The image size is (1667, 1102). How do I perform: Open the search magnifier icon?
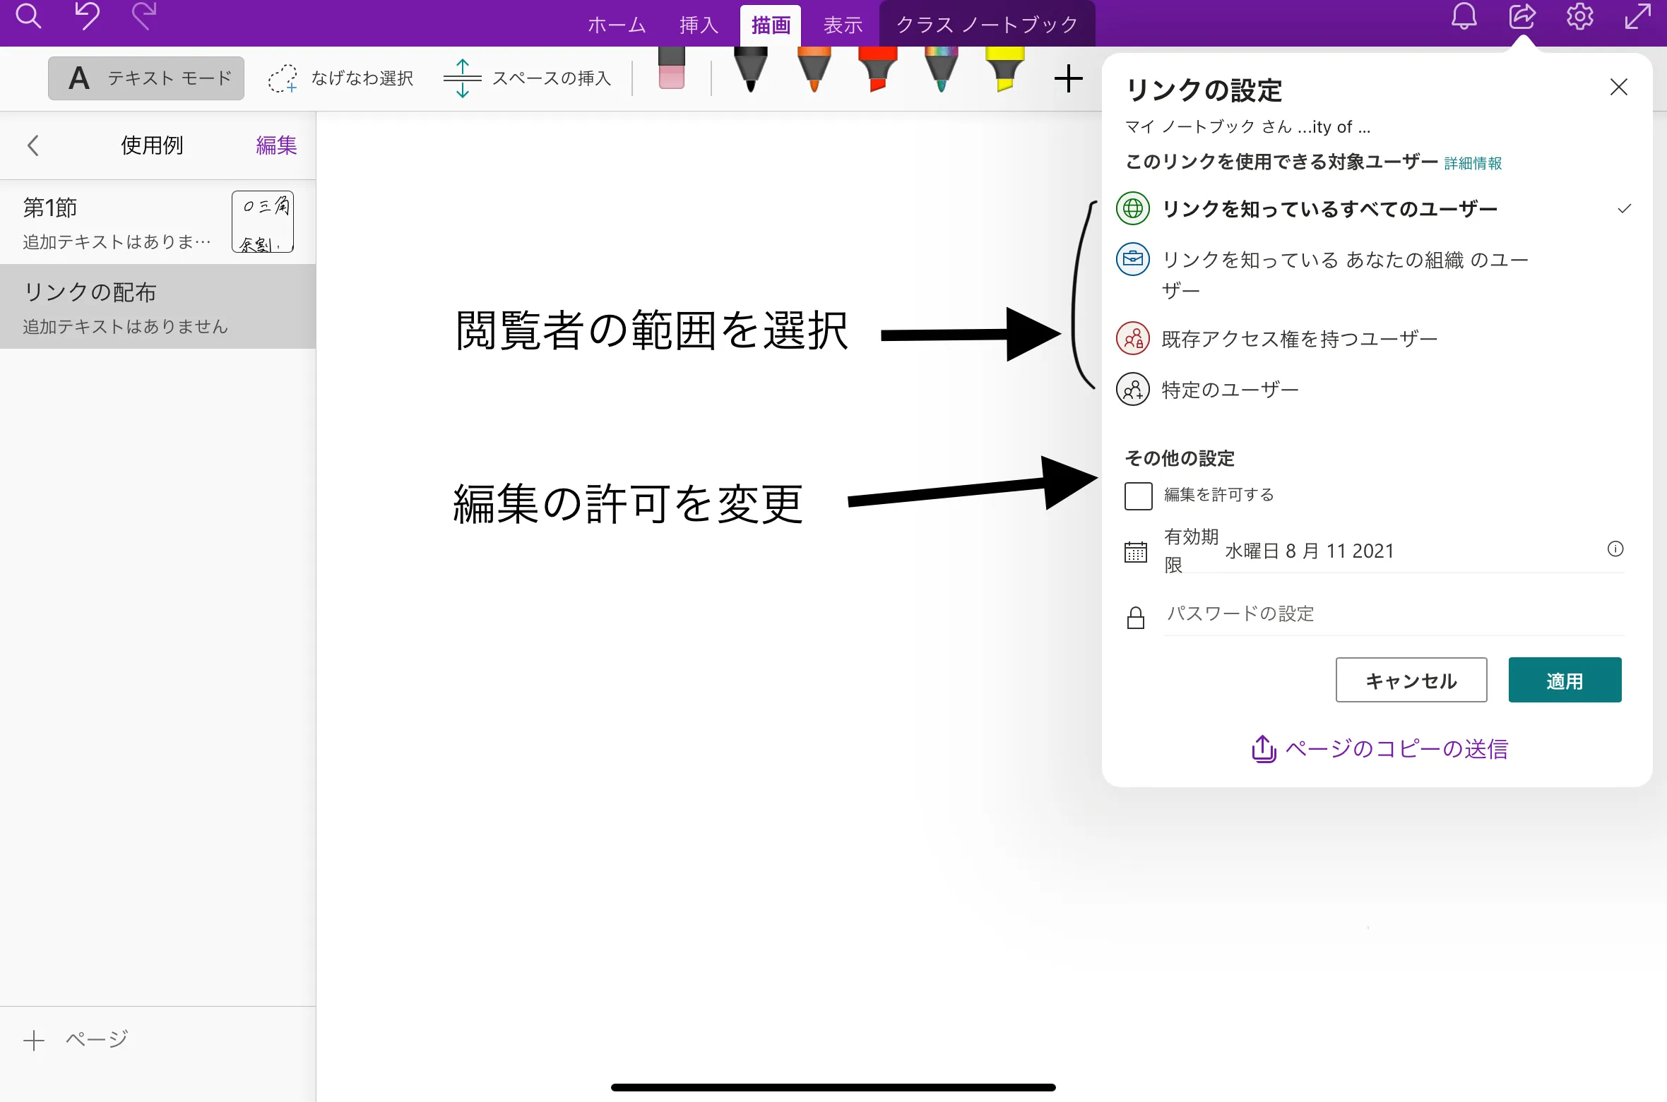click(x=28, y=17)
